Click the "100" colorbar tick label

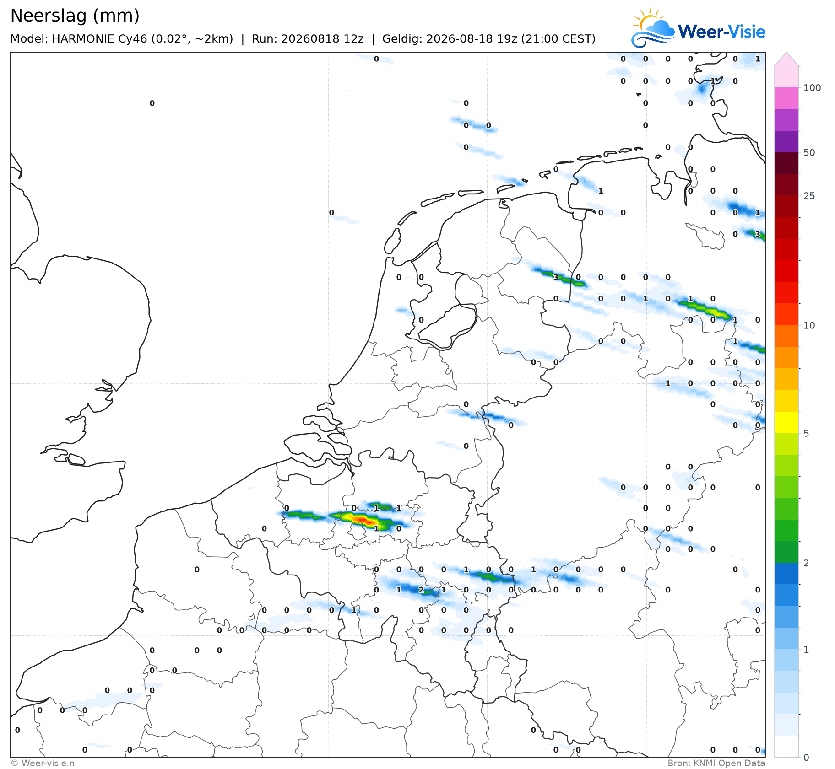pyautogui.click(x=812, y=88)
